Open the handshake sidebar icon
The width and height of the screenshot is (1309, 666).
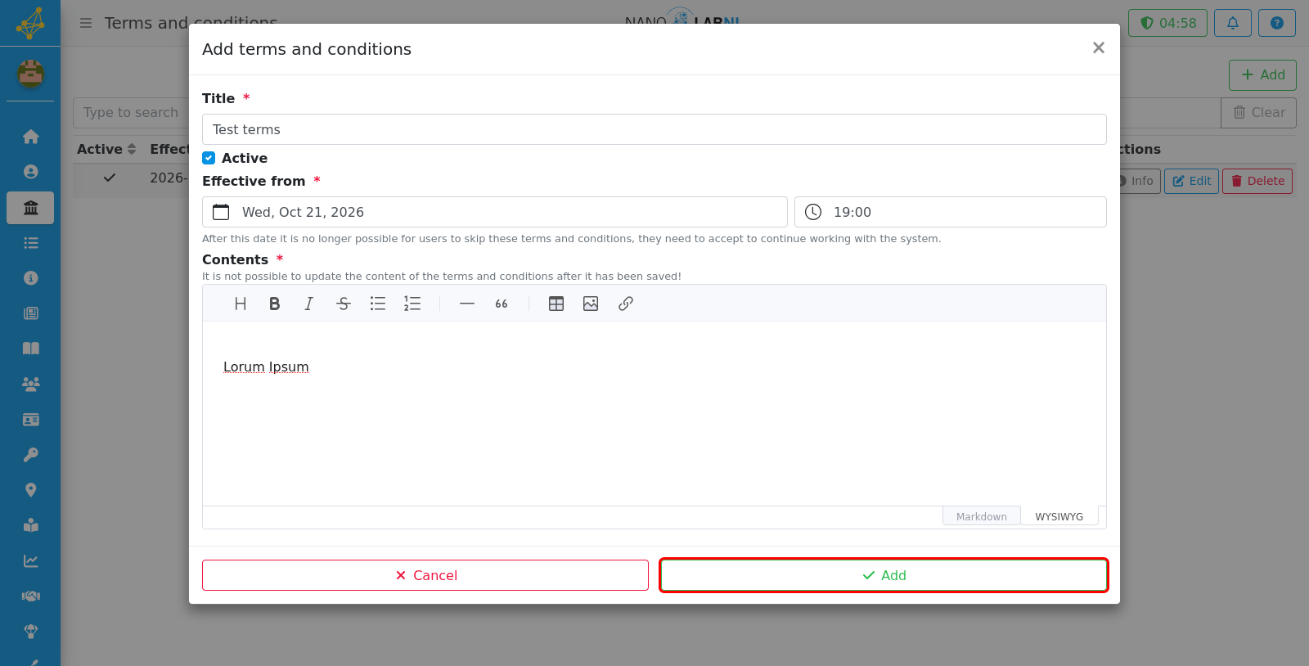pyautogui.click(x=31, y=596)
